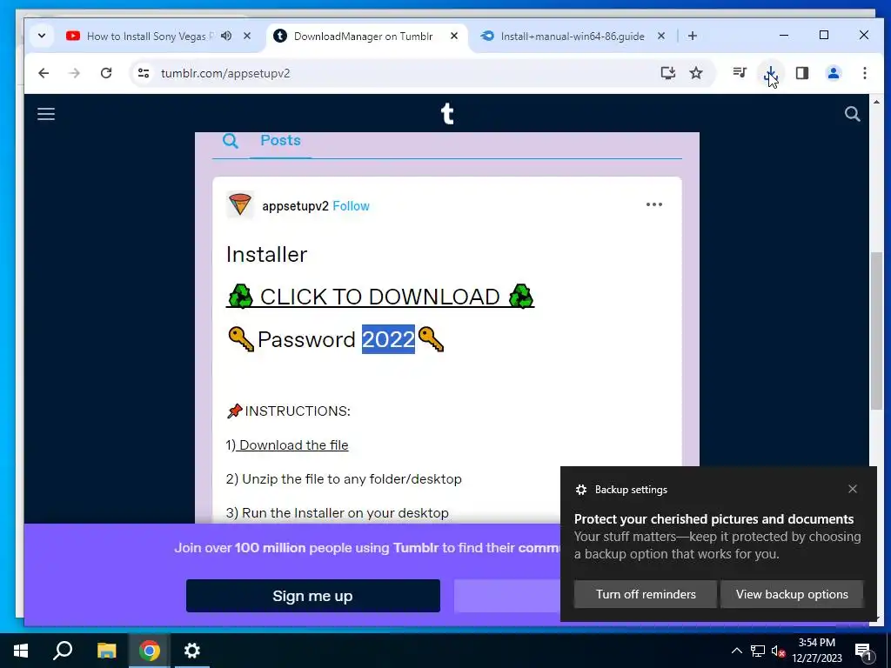The image size is (891, 668).
Task: View site information icon in address bar
Action: pyautogui.click(x=144, y=73)
